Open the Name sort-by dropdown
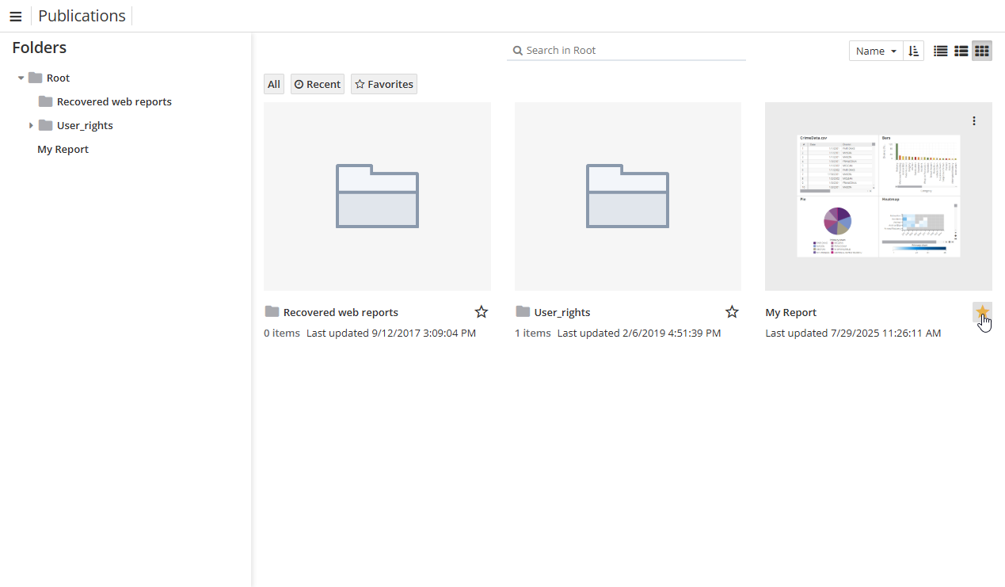1005x587 pixels. (876, 51)
